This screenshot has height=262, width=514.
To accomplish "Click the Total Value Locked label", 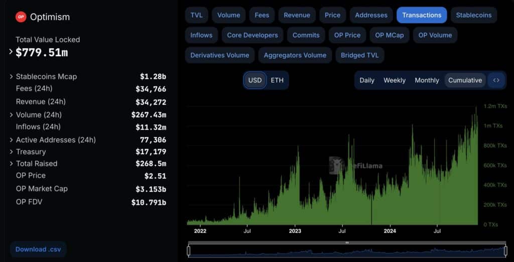I will tap(48, 40).
